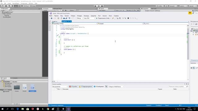Open Visual Studio Справка menu
The image size is (198, 111).
[116, 16]
